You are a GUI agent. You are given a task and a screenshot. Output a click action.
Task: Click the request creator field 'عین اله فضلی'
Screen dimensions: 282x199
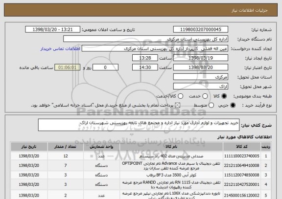[x=155, y=49]
